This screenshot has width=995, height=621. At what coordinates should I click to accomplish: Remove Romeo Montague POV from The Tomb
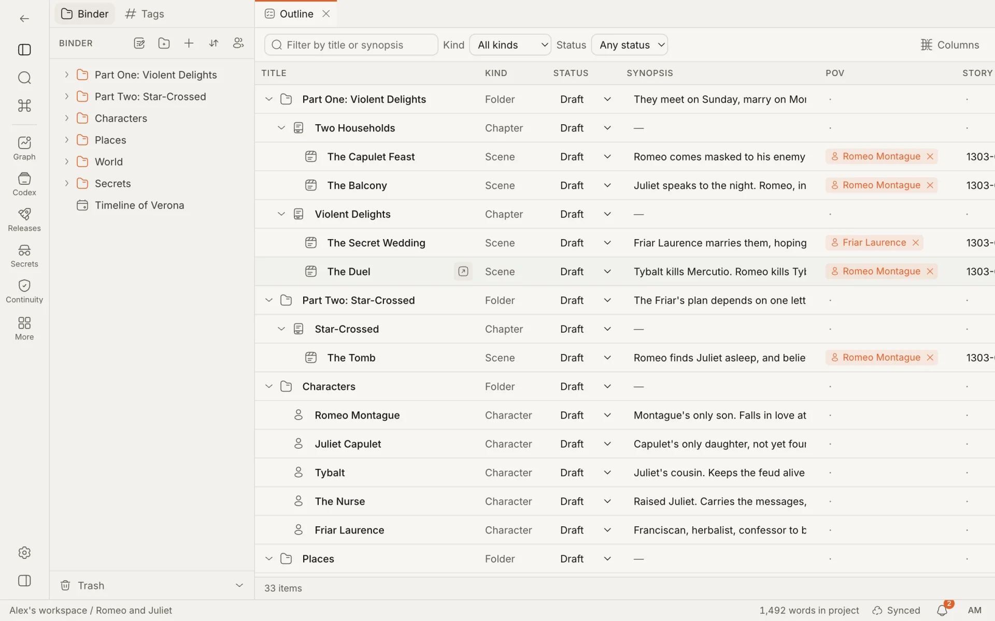point(930,358)
